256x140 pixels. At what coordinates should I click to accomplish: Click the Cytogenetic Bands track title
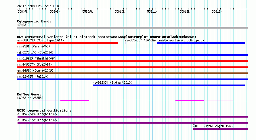click(34, 21)
